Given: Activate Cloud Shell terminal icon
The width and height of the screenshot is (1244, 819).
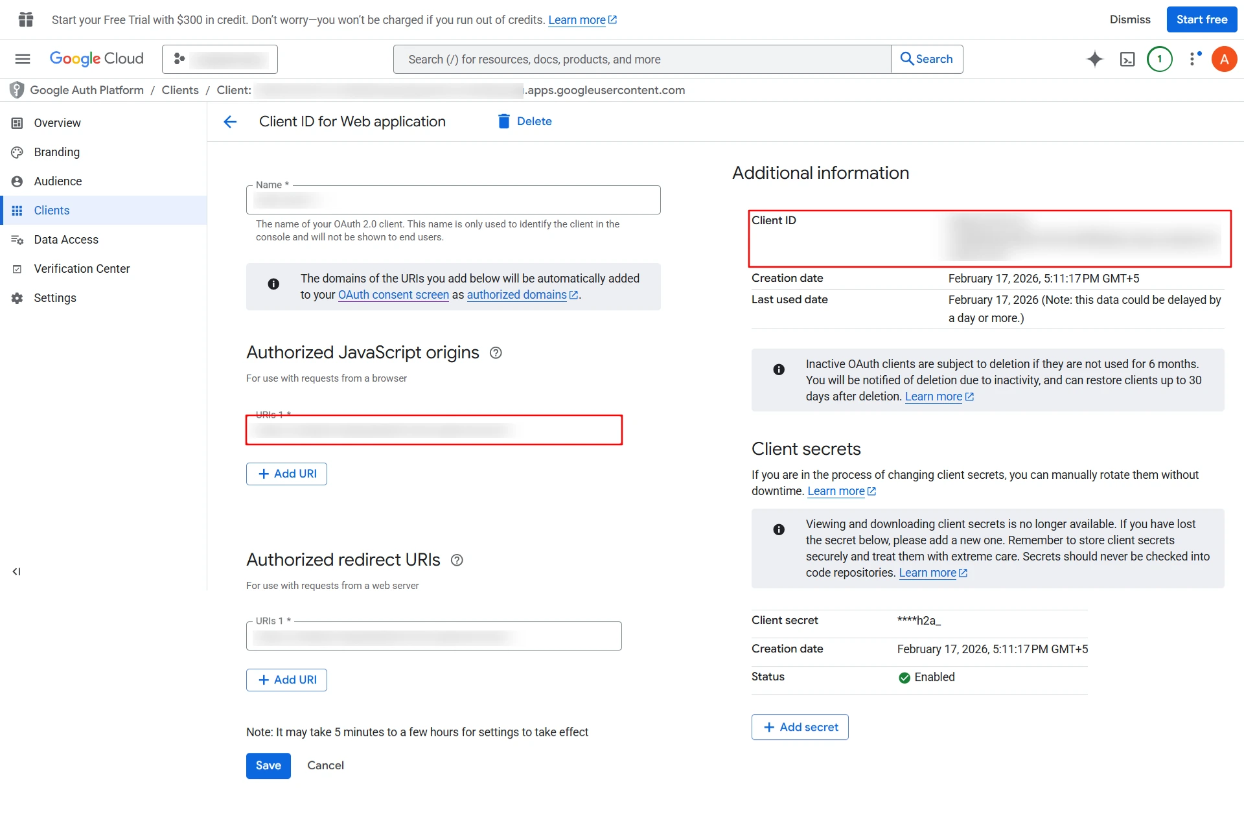Looking at the screenshot, I should 1128,59.
